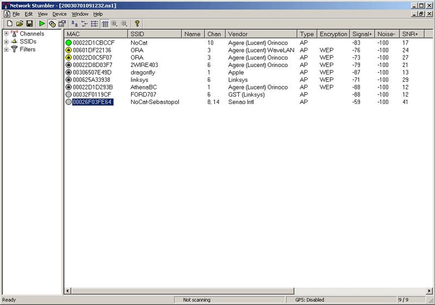Viewport: 435px width, 305px height.
Task: Sort by the Vendor column header
Action: pyautogui.click(x=261, y=34)
